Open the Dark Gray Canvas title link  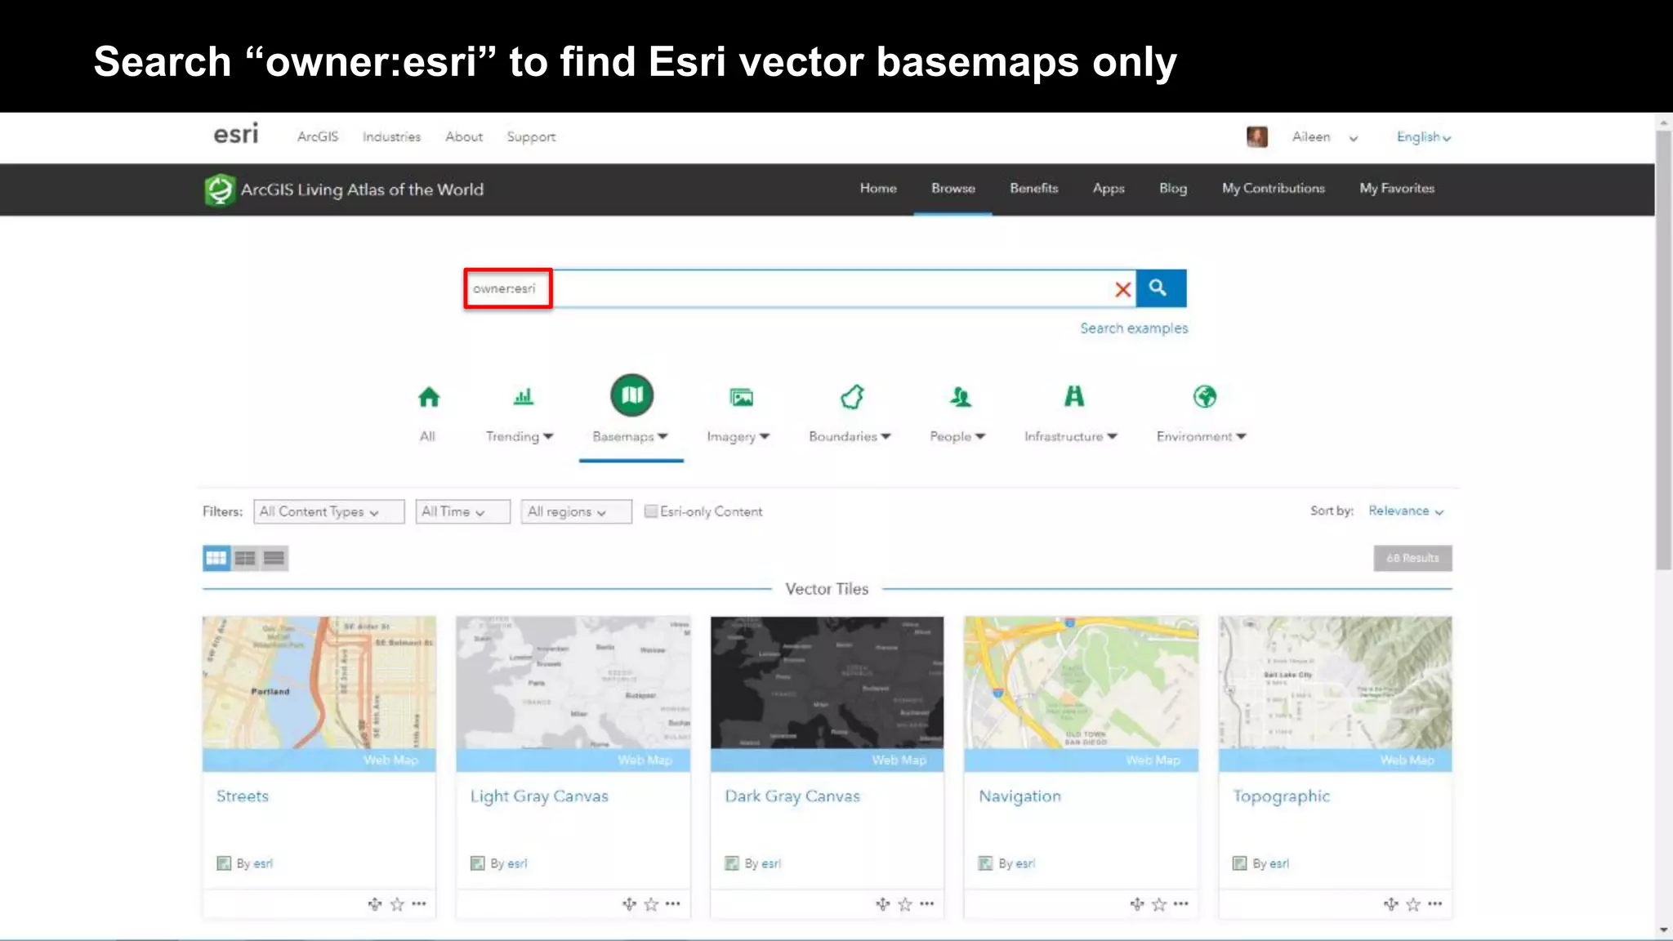[x=792, y=796]
